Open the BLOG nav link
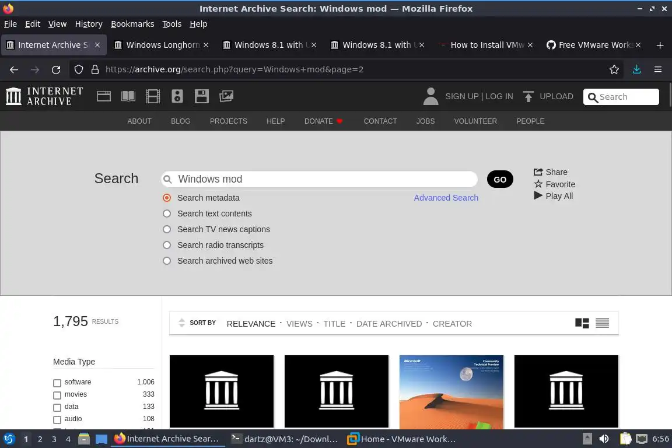 (x=180, y=121)
